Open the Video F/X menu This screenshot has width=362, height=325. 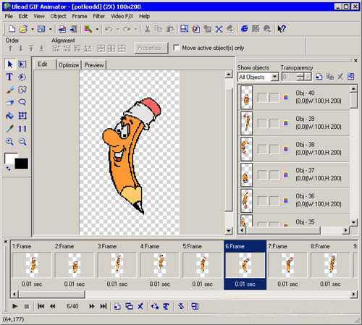coord(122,16)
